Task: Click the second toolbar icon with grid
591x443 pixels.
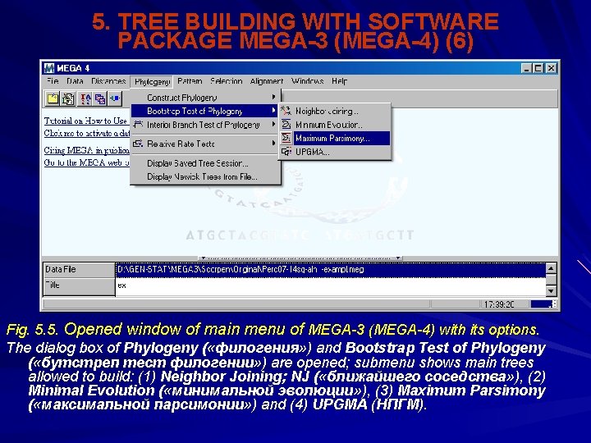Action: click(68, 99)
